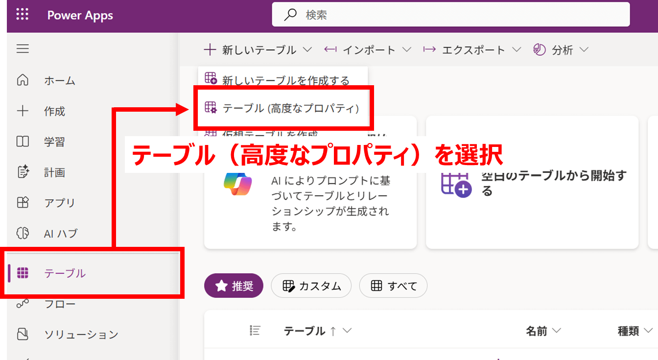Open the テーブル column chevron

347,331
